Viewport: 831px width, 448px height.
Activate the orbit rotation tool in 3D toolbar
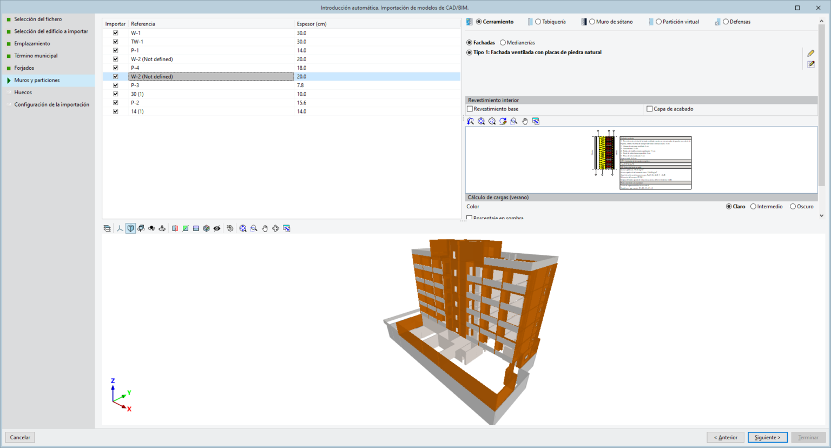click(152, 228)
